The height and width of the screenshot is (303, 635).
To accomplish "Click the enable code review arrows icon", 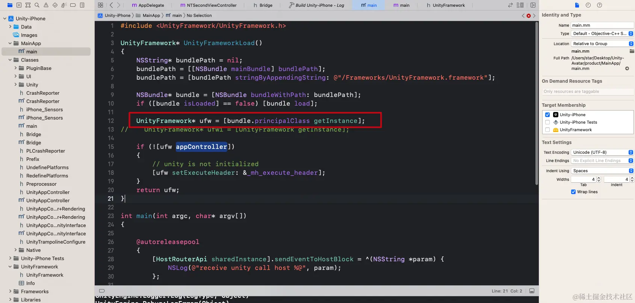I will click(510, 5).
